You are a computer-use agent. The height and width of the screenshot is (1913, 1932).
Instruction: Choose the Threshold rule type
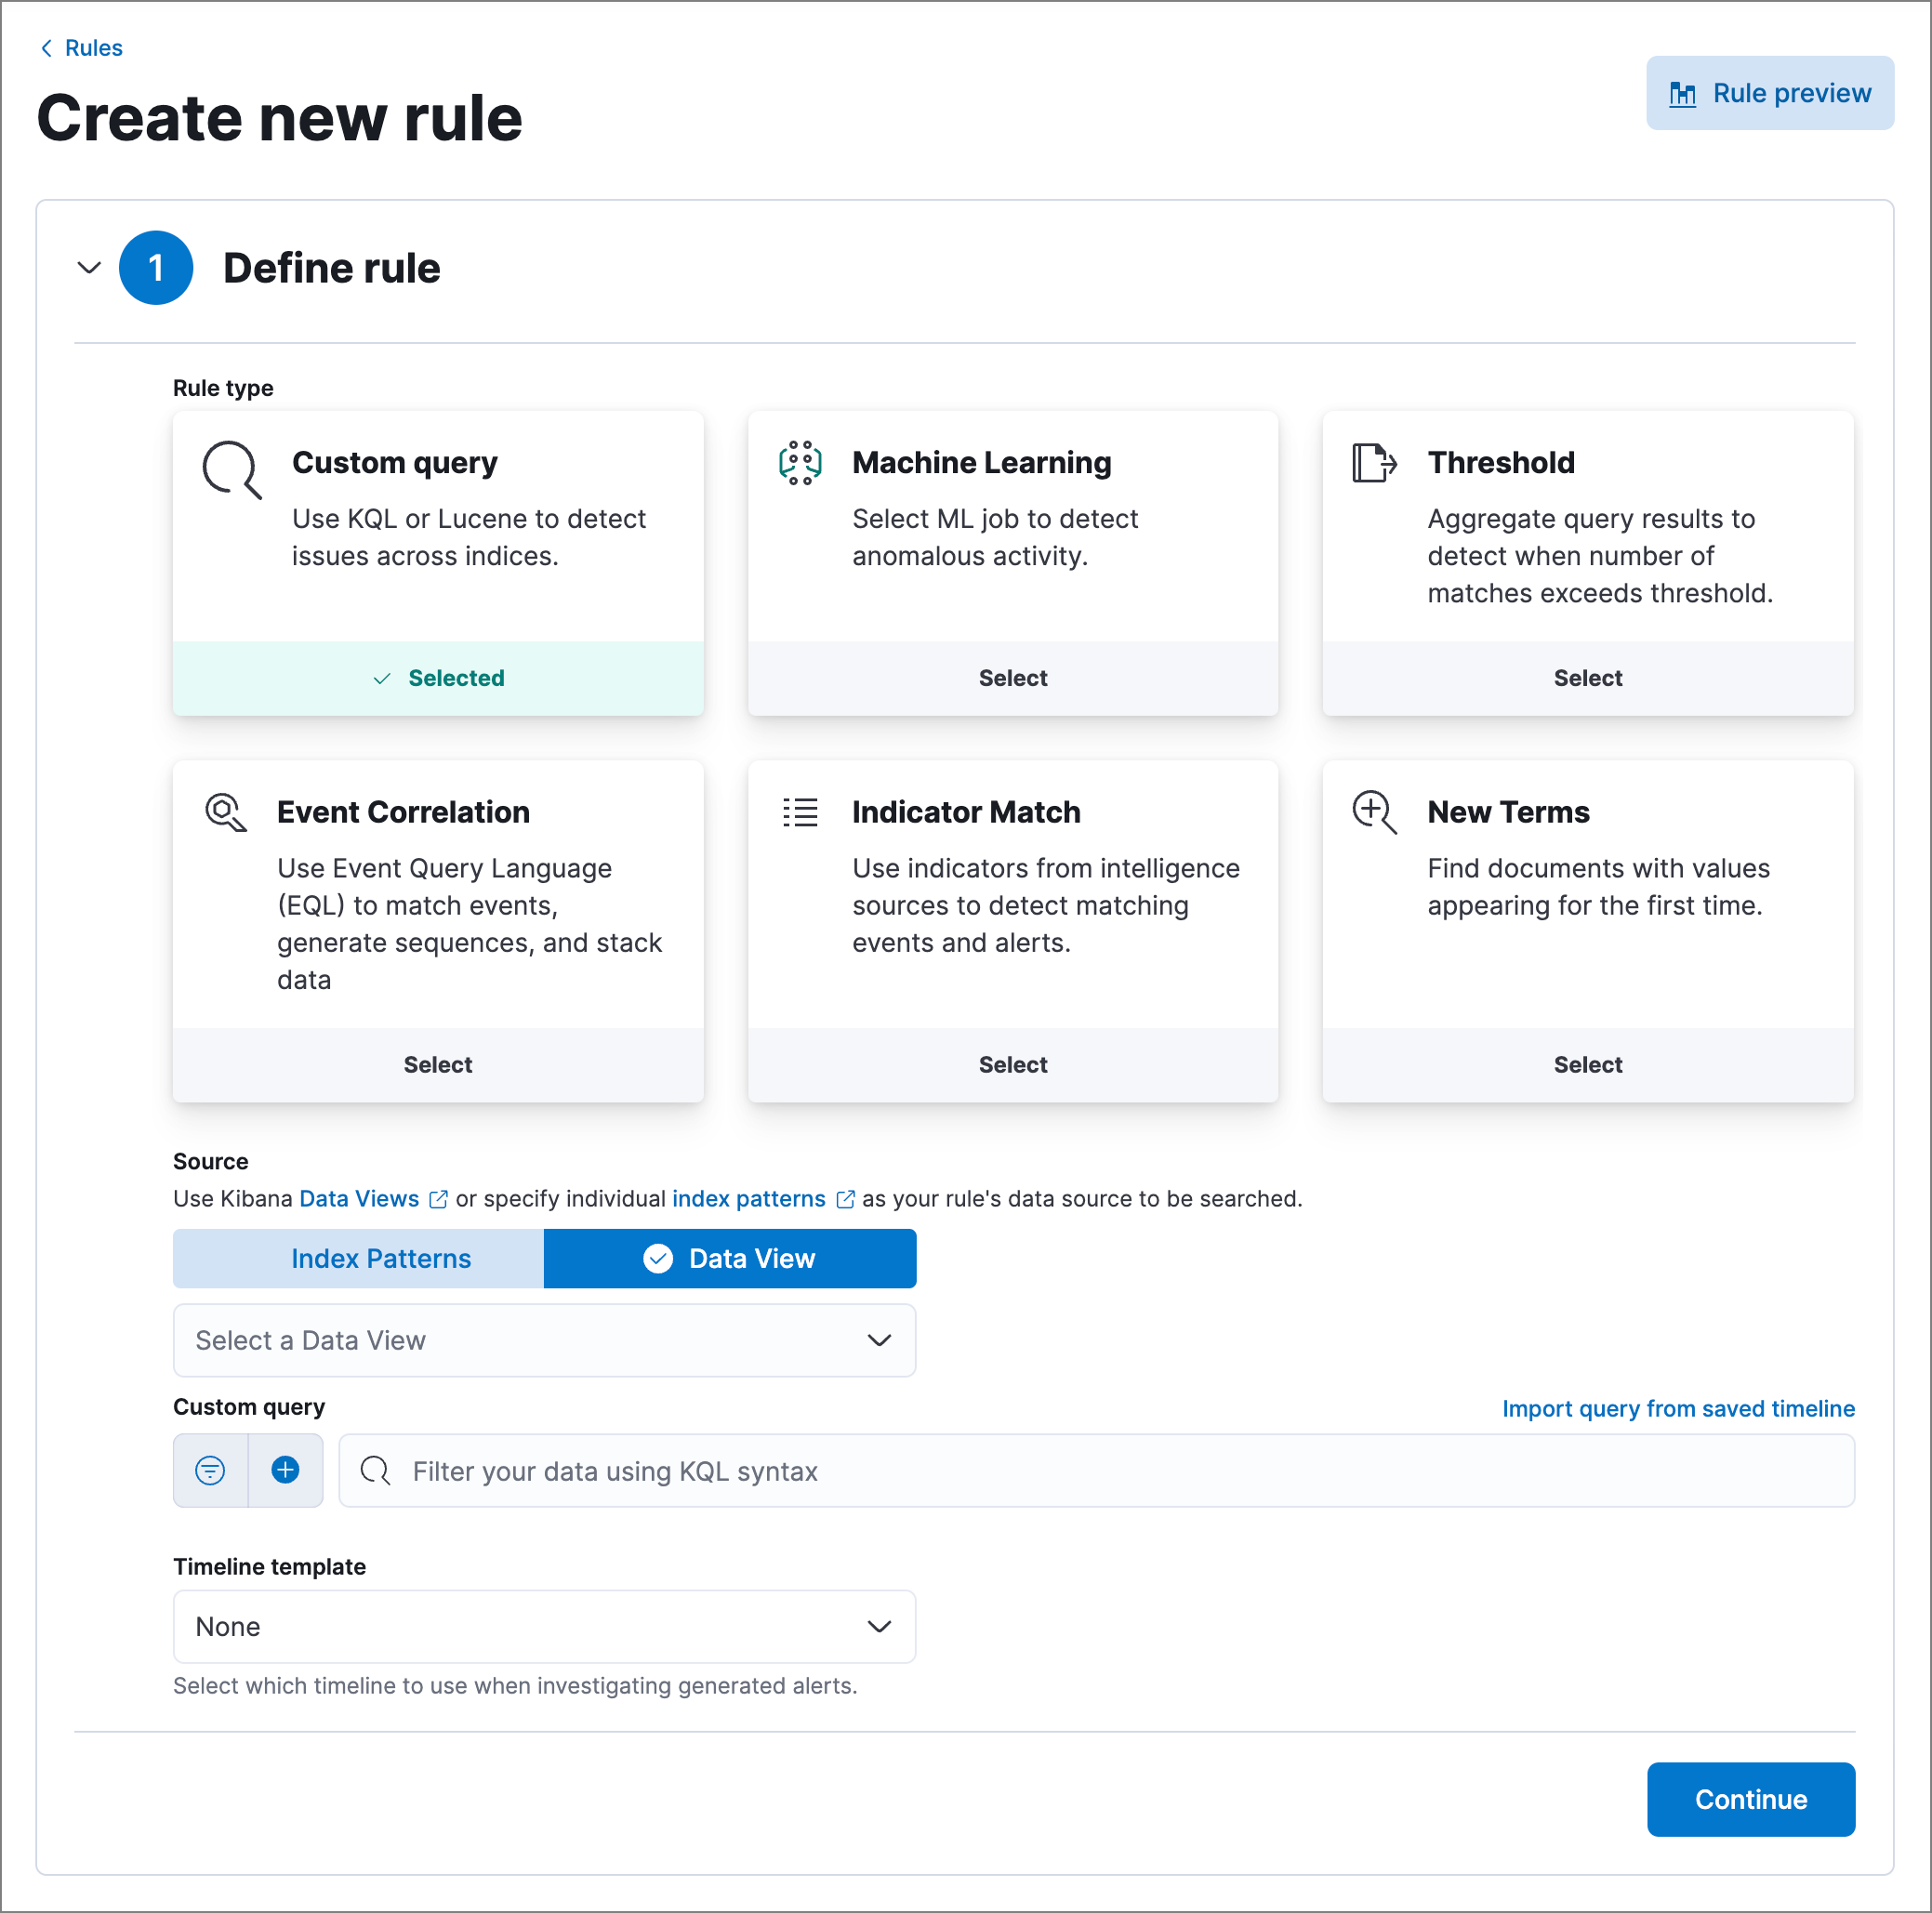[1587, 678]
